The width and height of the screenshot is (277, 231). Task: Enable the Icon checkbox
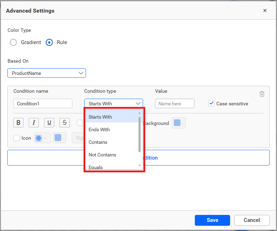[x=16, y=138]
